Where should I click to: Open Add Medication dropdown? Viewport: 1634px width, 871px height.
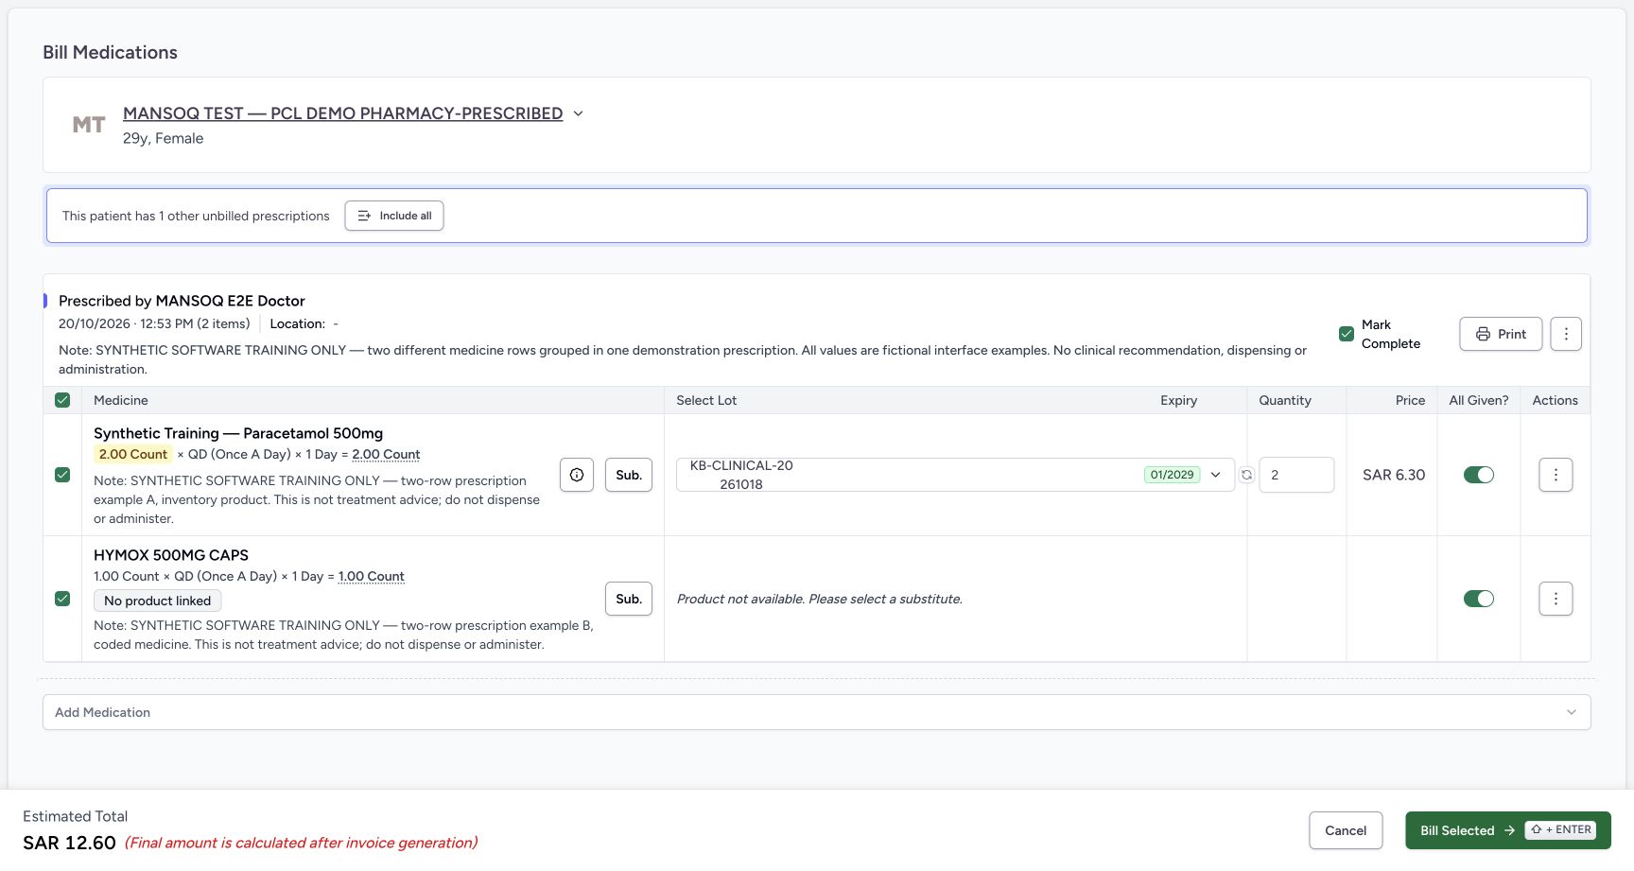coord(817,712)
